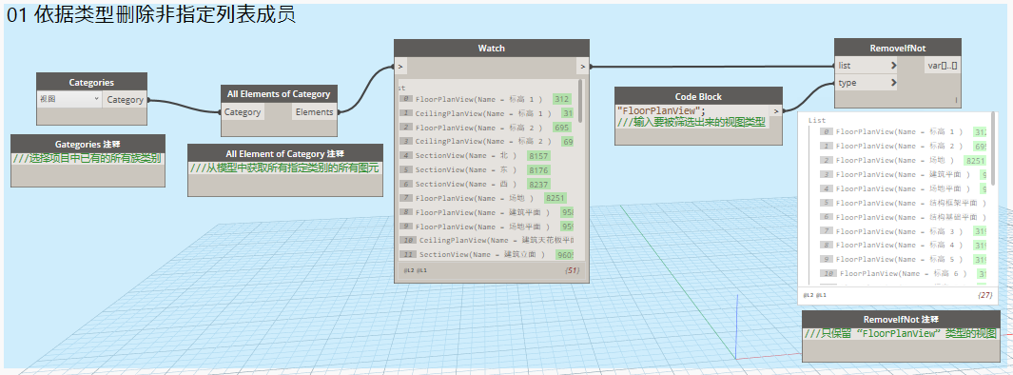
Task: Click element ID 8251 in RemoveIfNot preview
Action: pyautogui.click(x=975, y=160)
